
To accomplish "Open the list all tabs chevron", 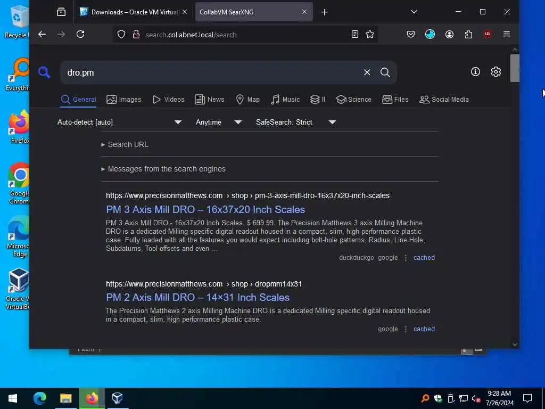I will pos(414,12).
